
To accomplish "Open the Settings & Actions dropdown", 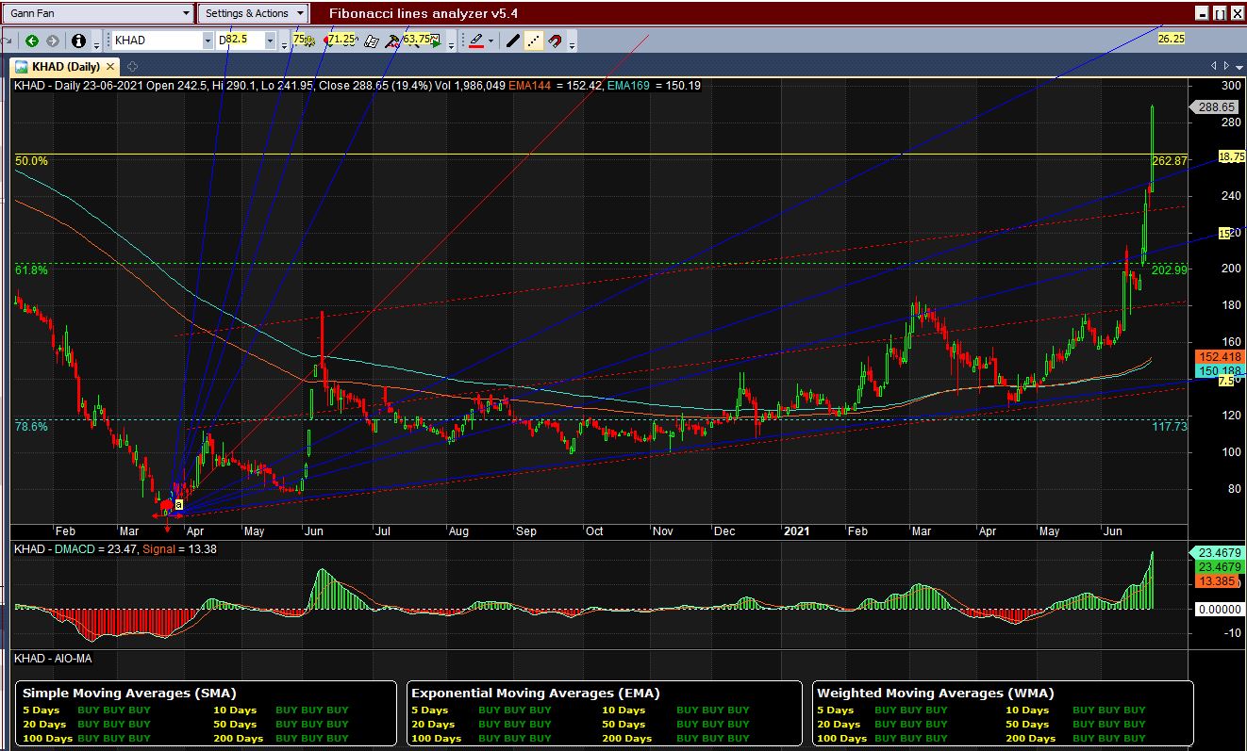I will 253,13.
